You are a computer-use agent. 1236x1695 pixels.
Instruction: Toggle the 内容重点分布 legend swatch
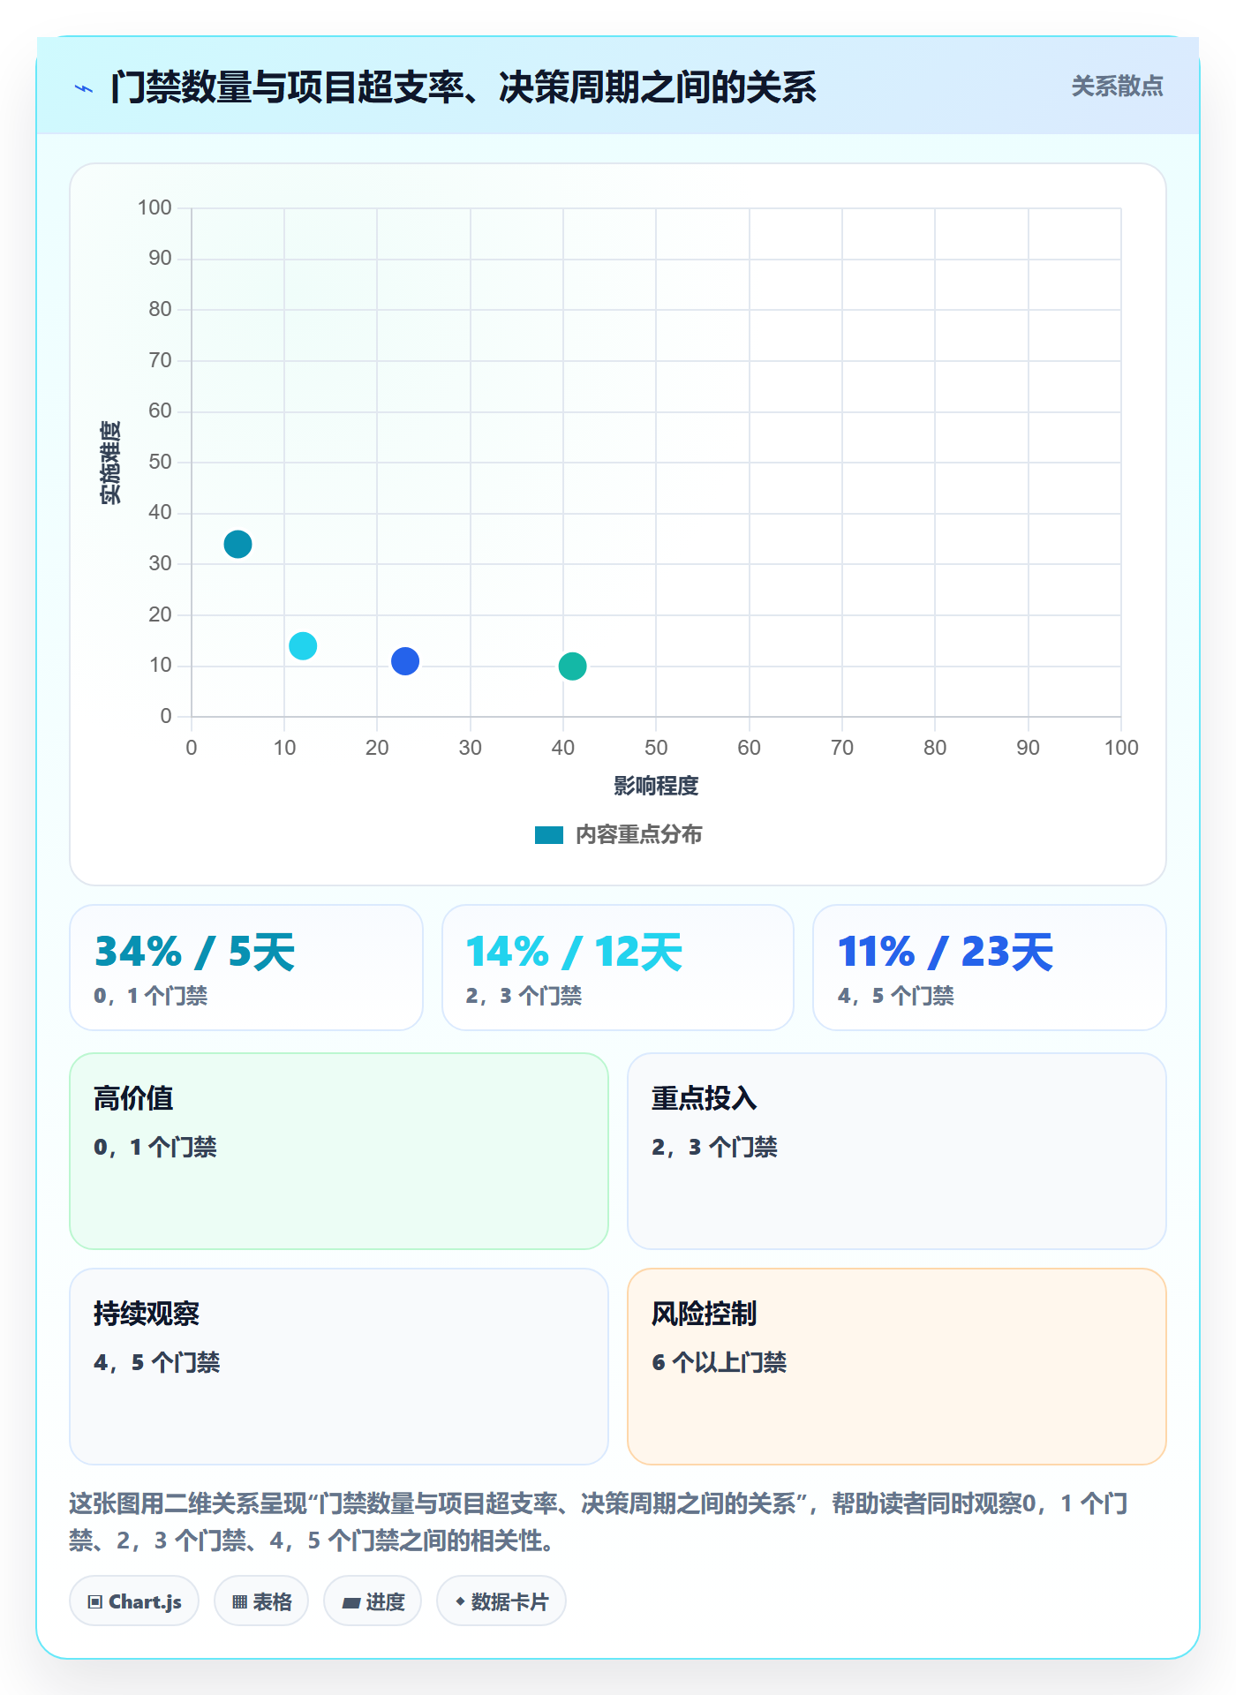click(x=548, y=835)
